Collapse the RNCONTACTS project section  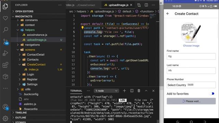[38, 16]
